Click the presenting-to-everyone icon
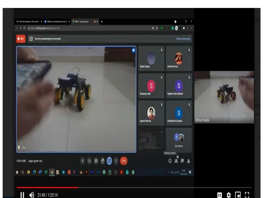 [31, 39]
